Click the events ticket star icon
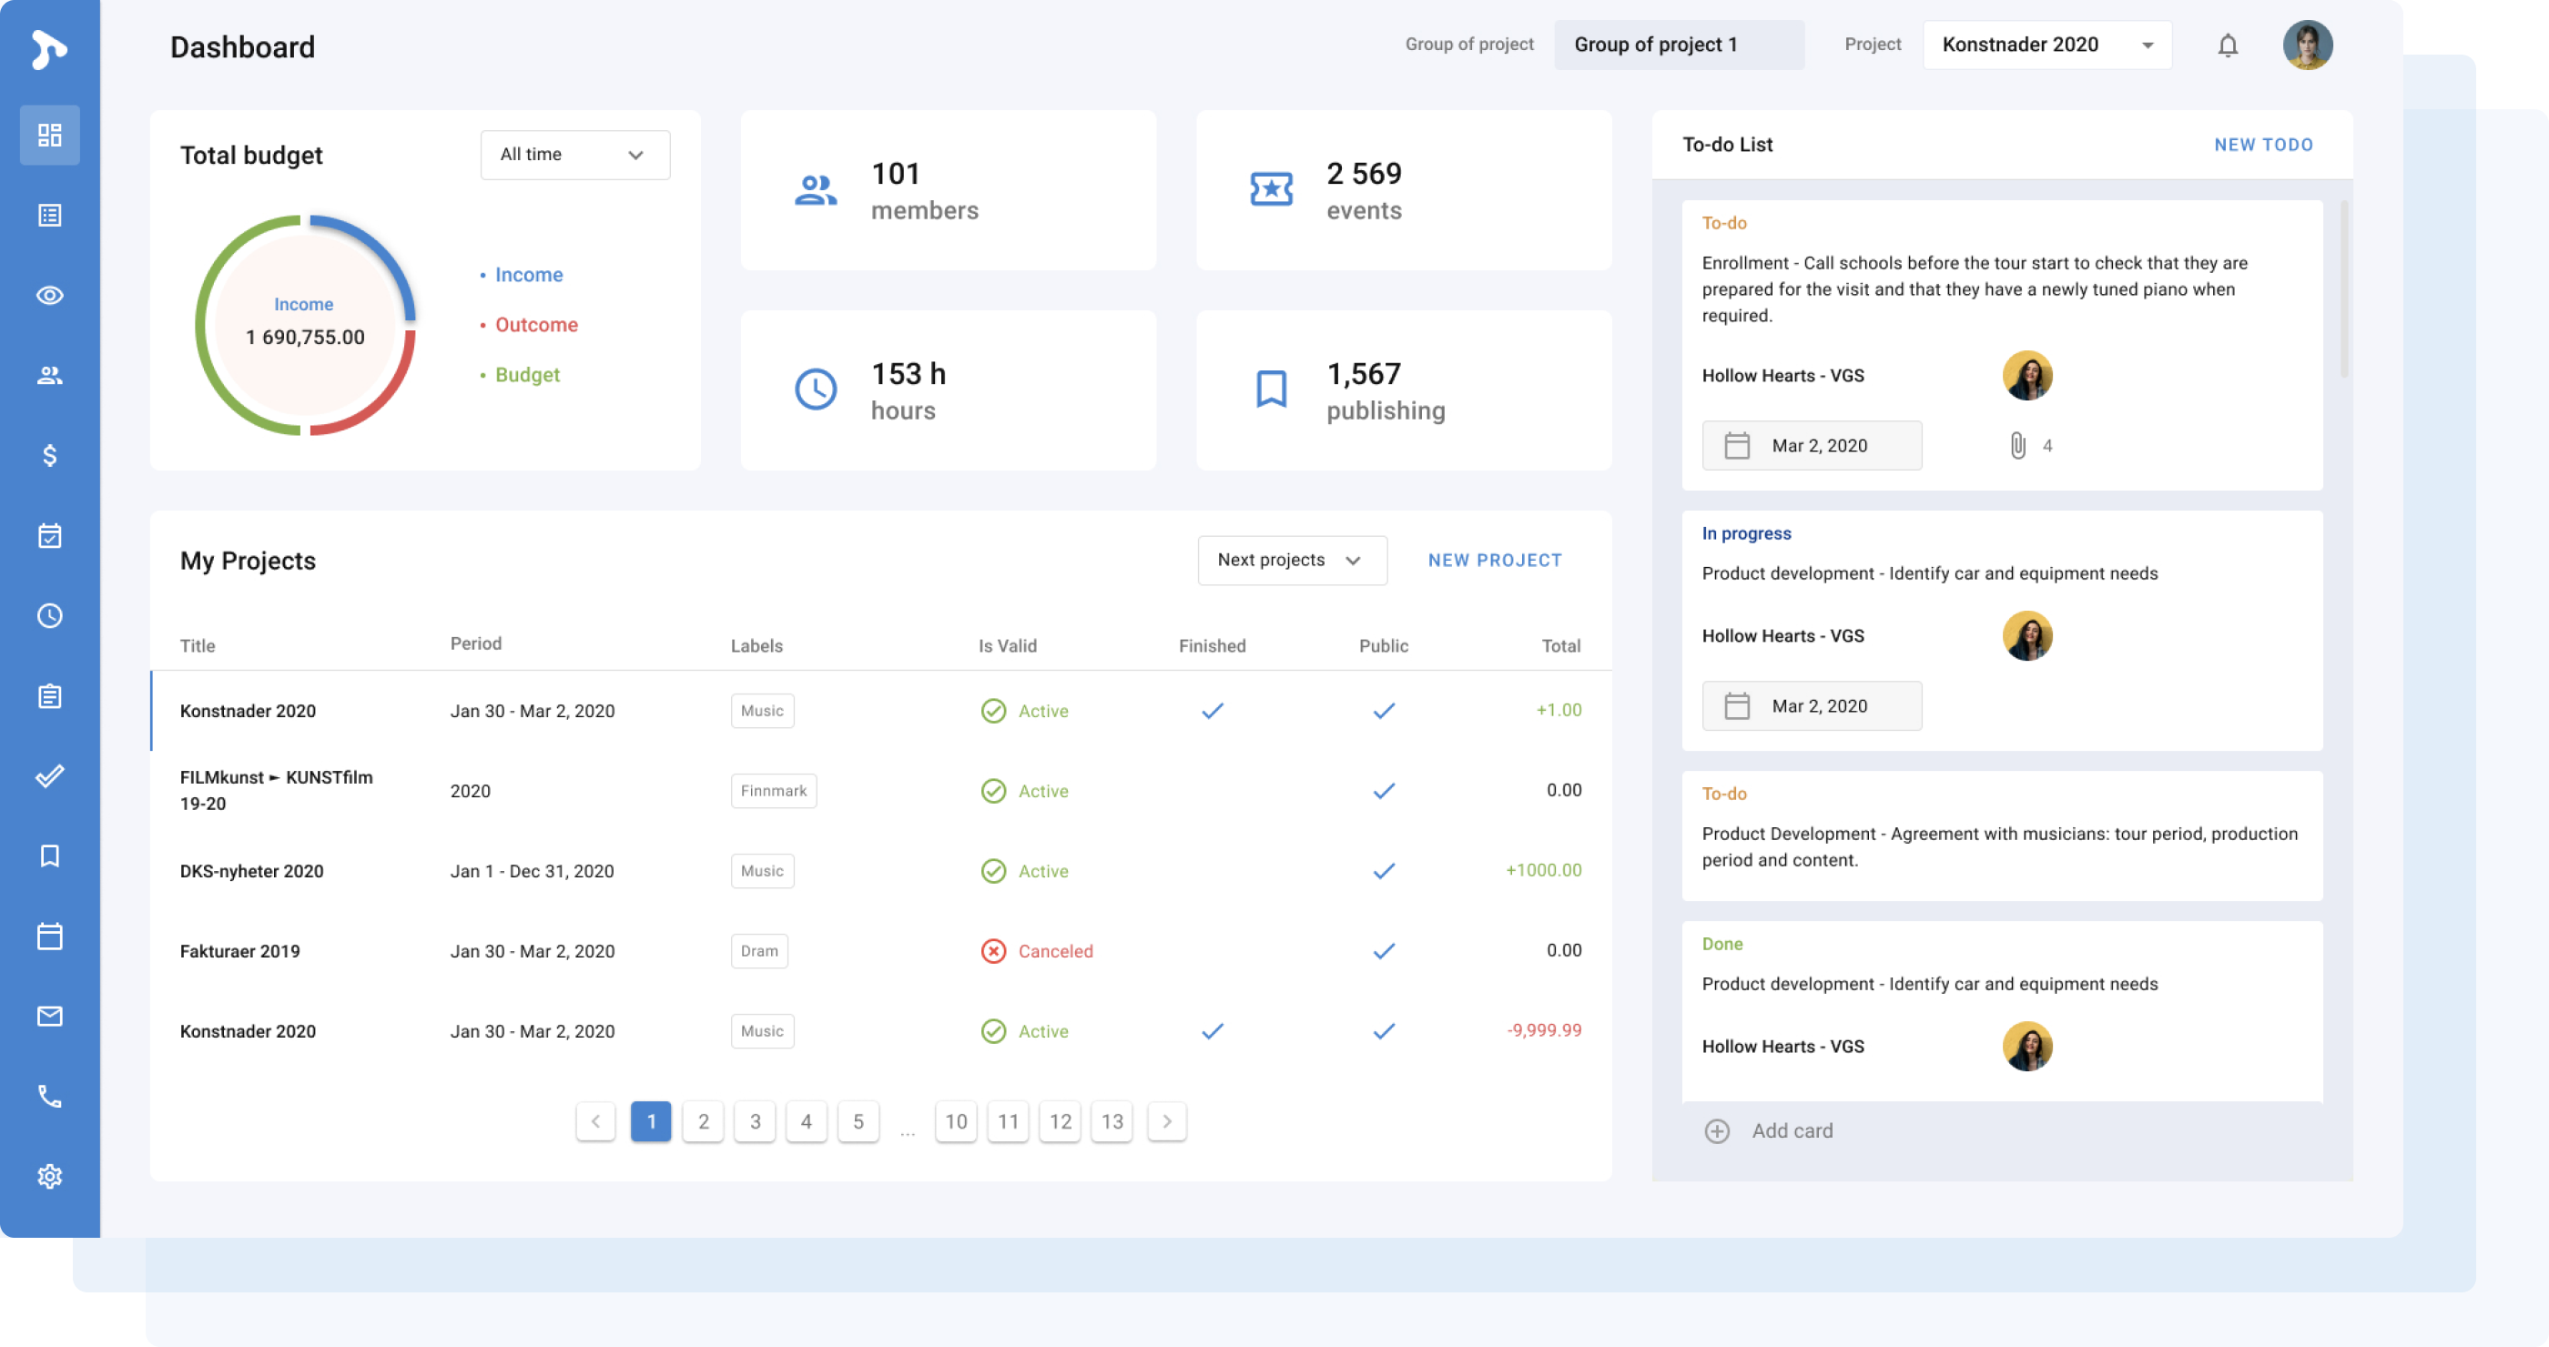 coord(1271,189)
